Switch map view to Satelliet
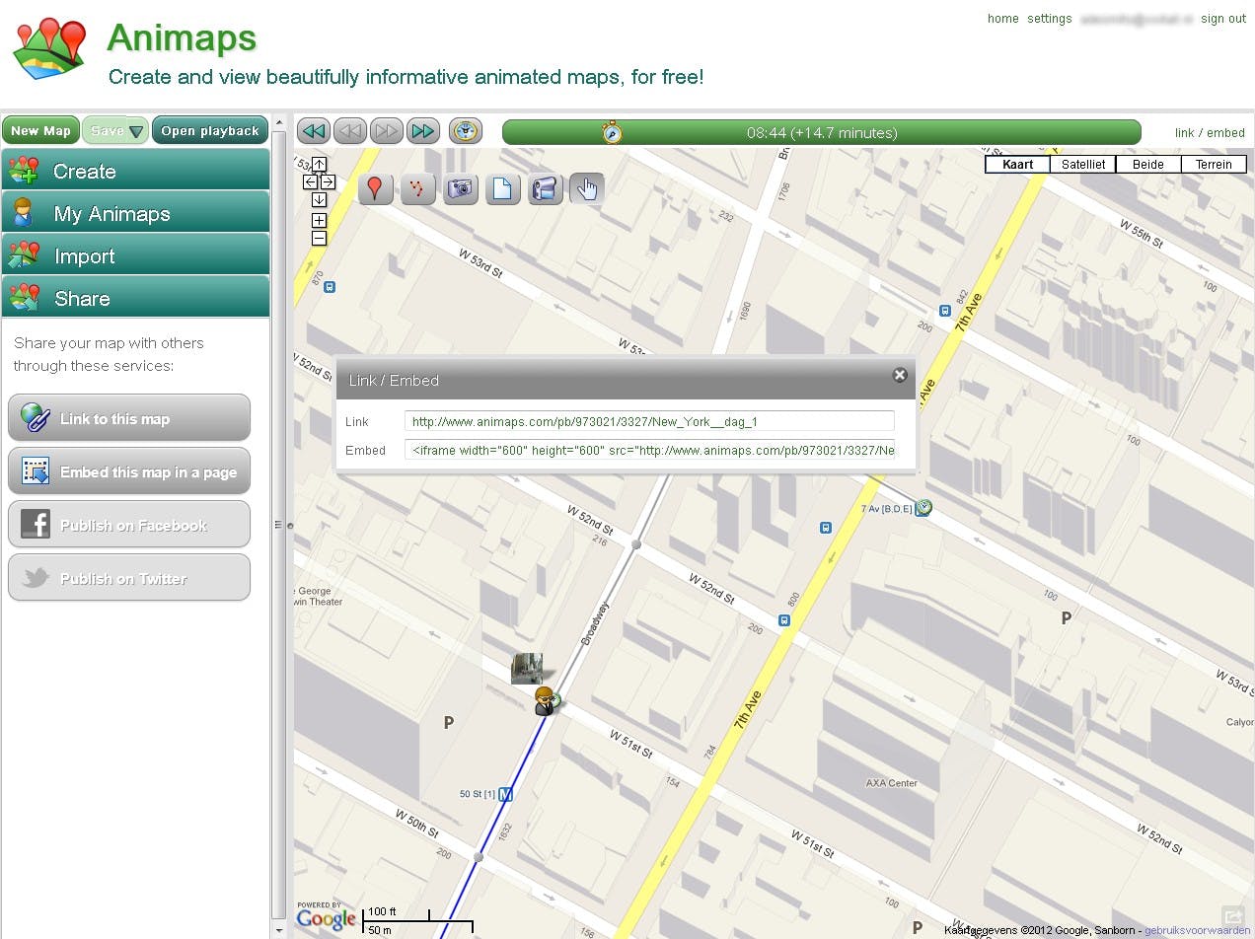1255x939 pixels. [x=1083, y=165]
